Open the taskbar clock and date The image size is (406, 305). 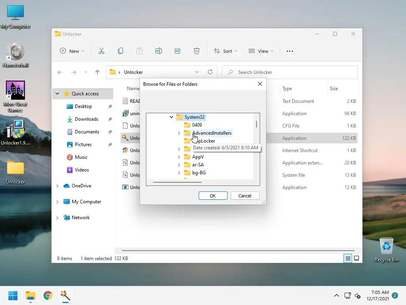coord(377,295)
